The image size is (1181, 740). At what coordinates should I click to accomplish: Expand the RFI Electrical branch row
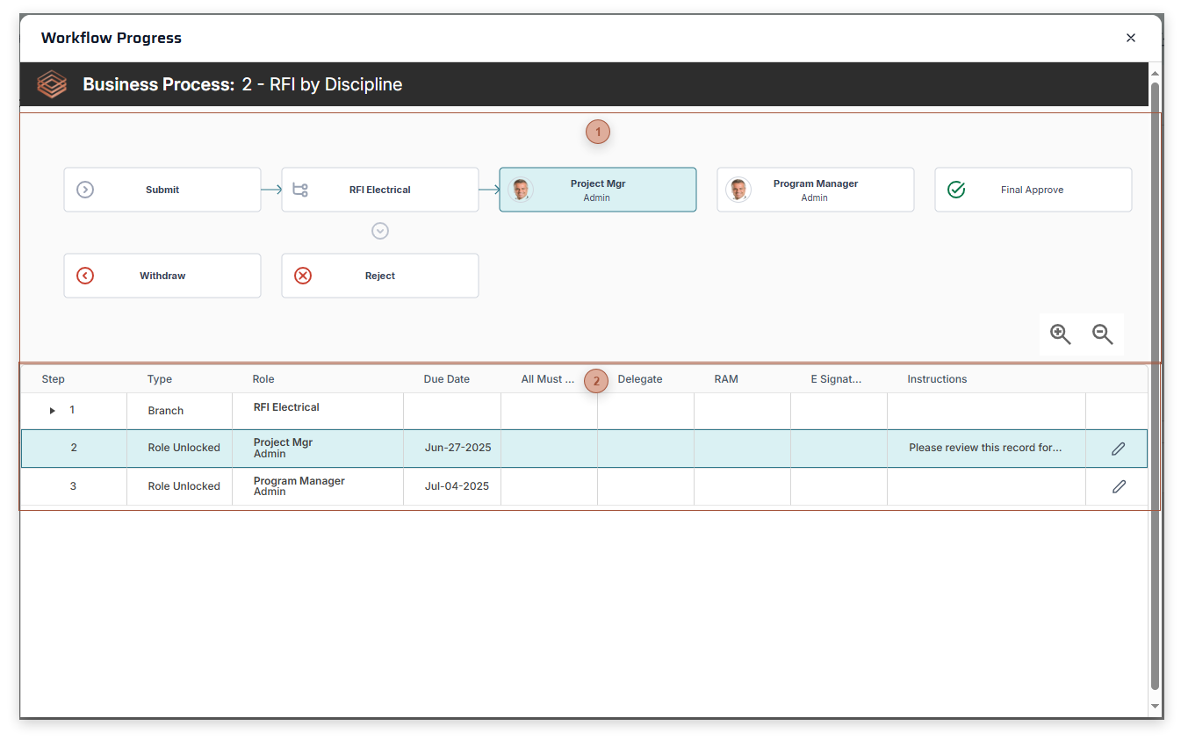(x=51, y=409)
